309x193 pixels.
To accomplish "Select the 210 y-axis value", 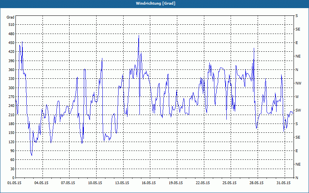I will (x=11, y=115).
